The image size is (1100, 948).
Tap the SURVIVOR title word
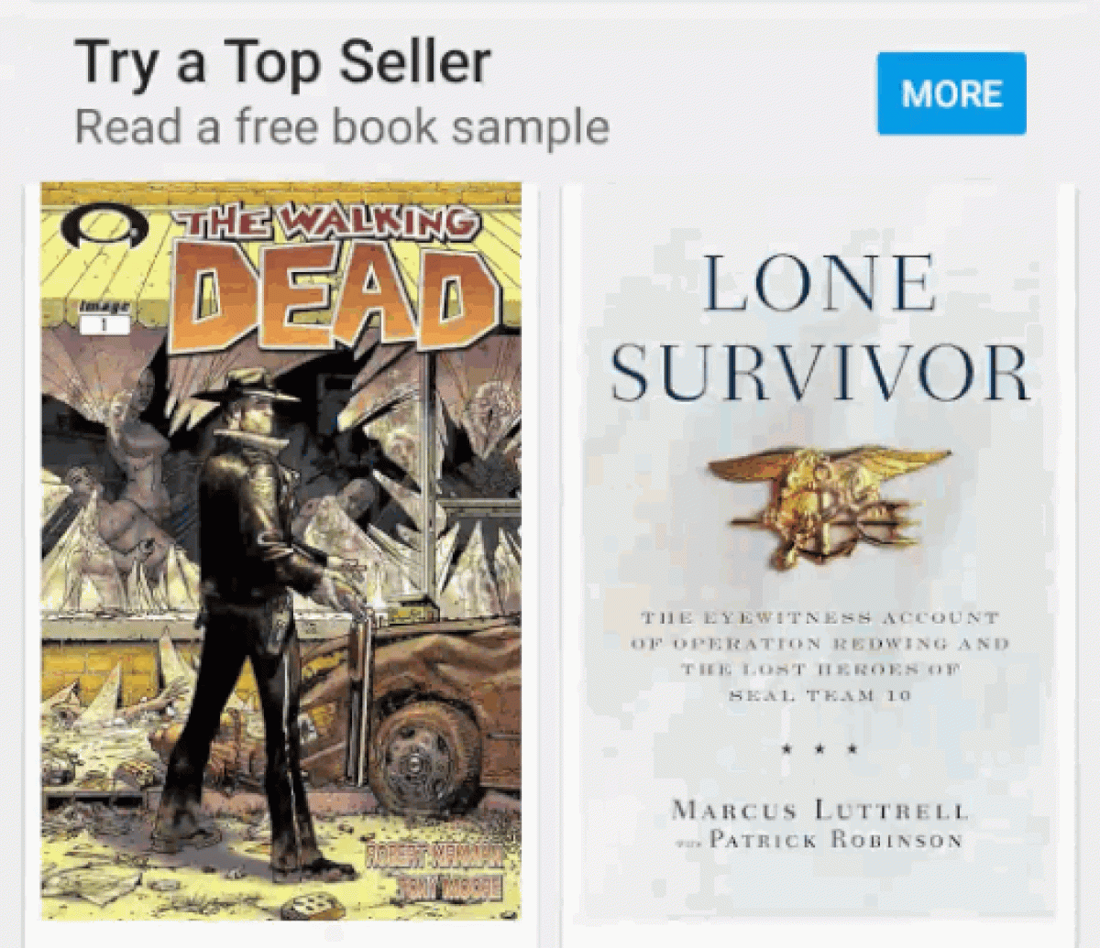coord(819,373)
